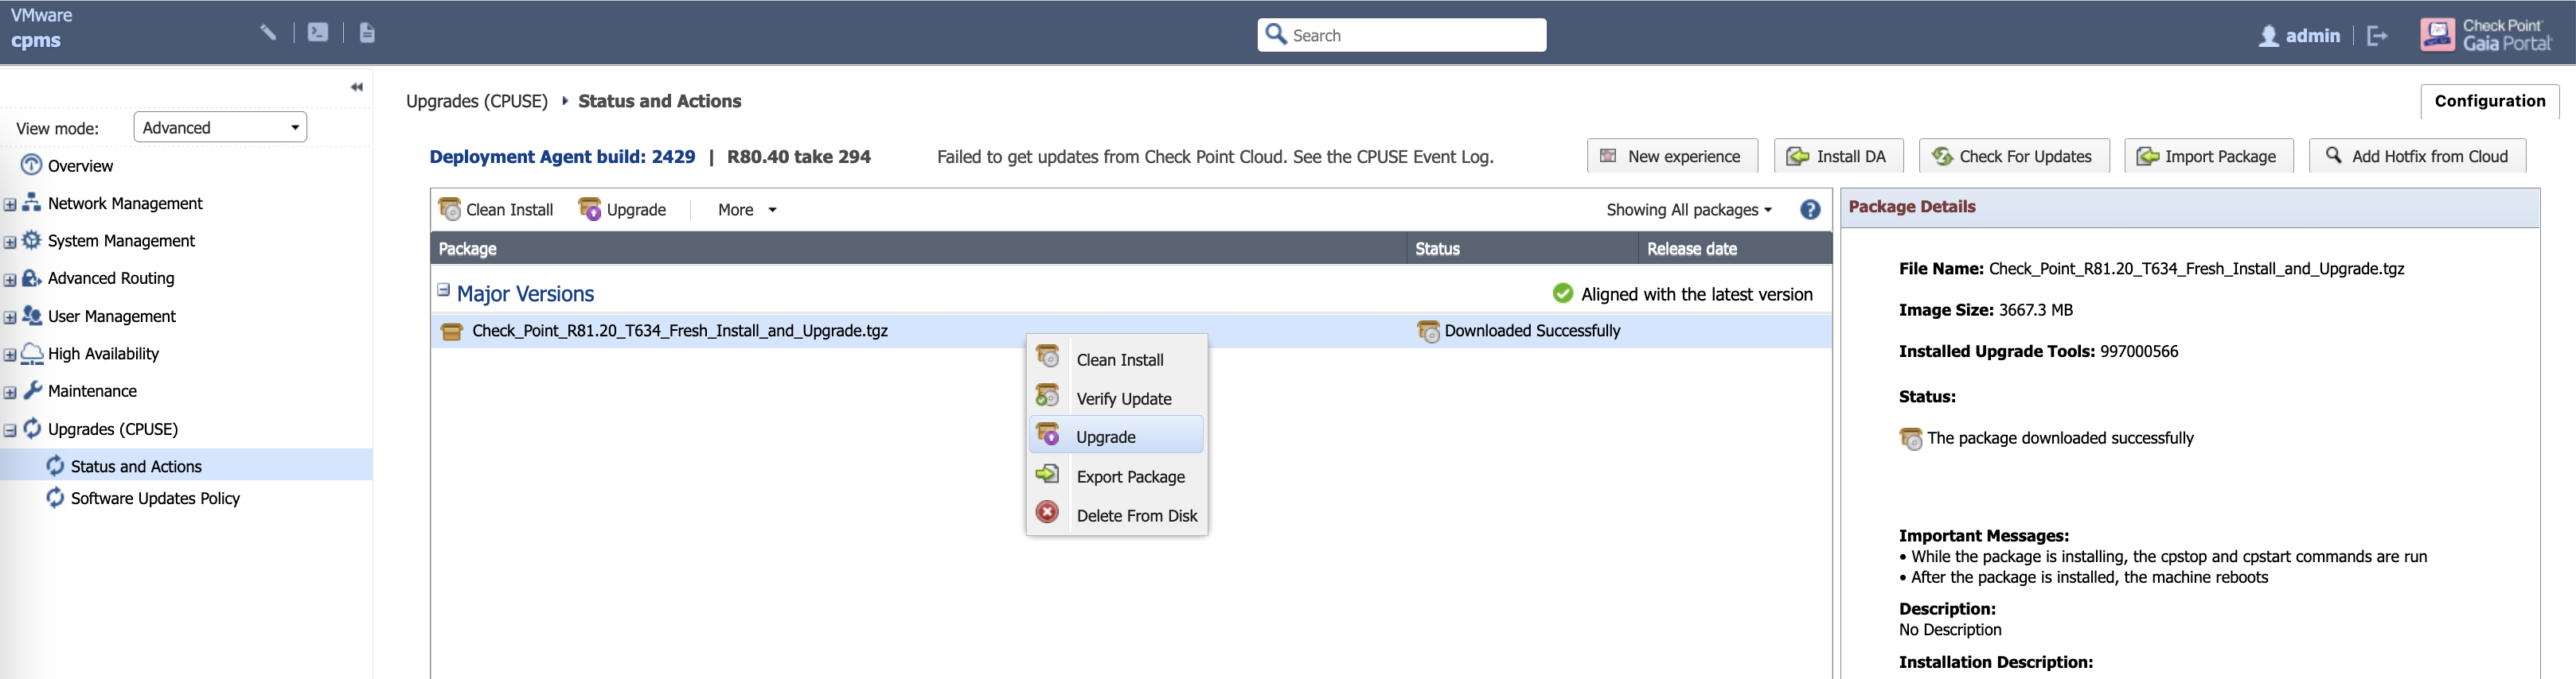Click the terminal console icon in header

point(318,33)
